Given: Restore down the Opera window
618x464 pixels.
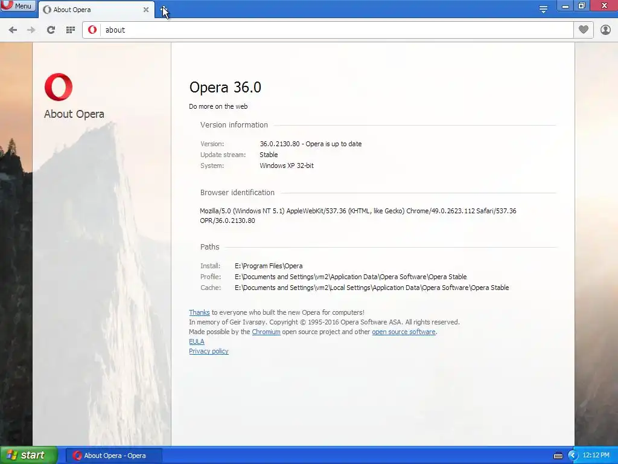Looking at the screenshot, I should [581, 6].
